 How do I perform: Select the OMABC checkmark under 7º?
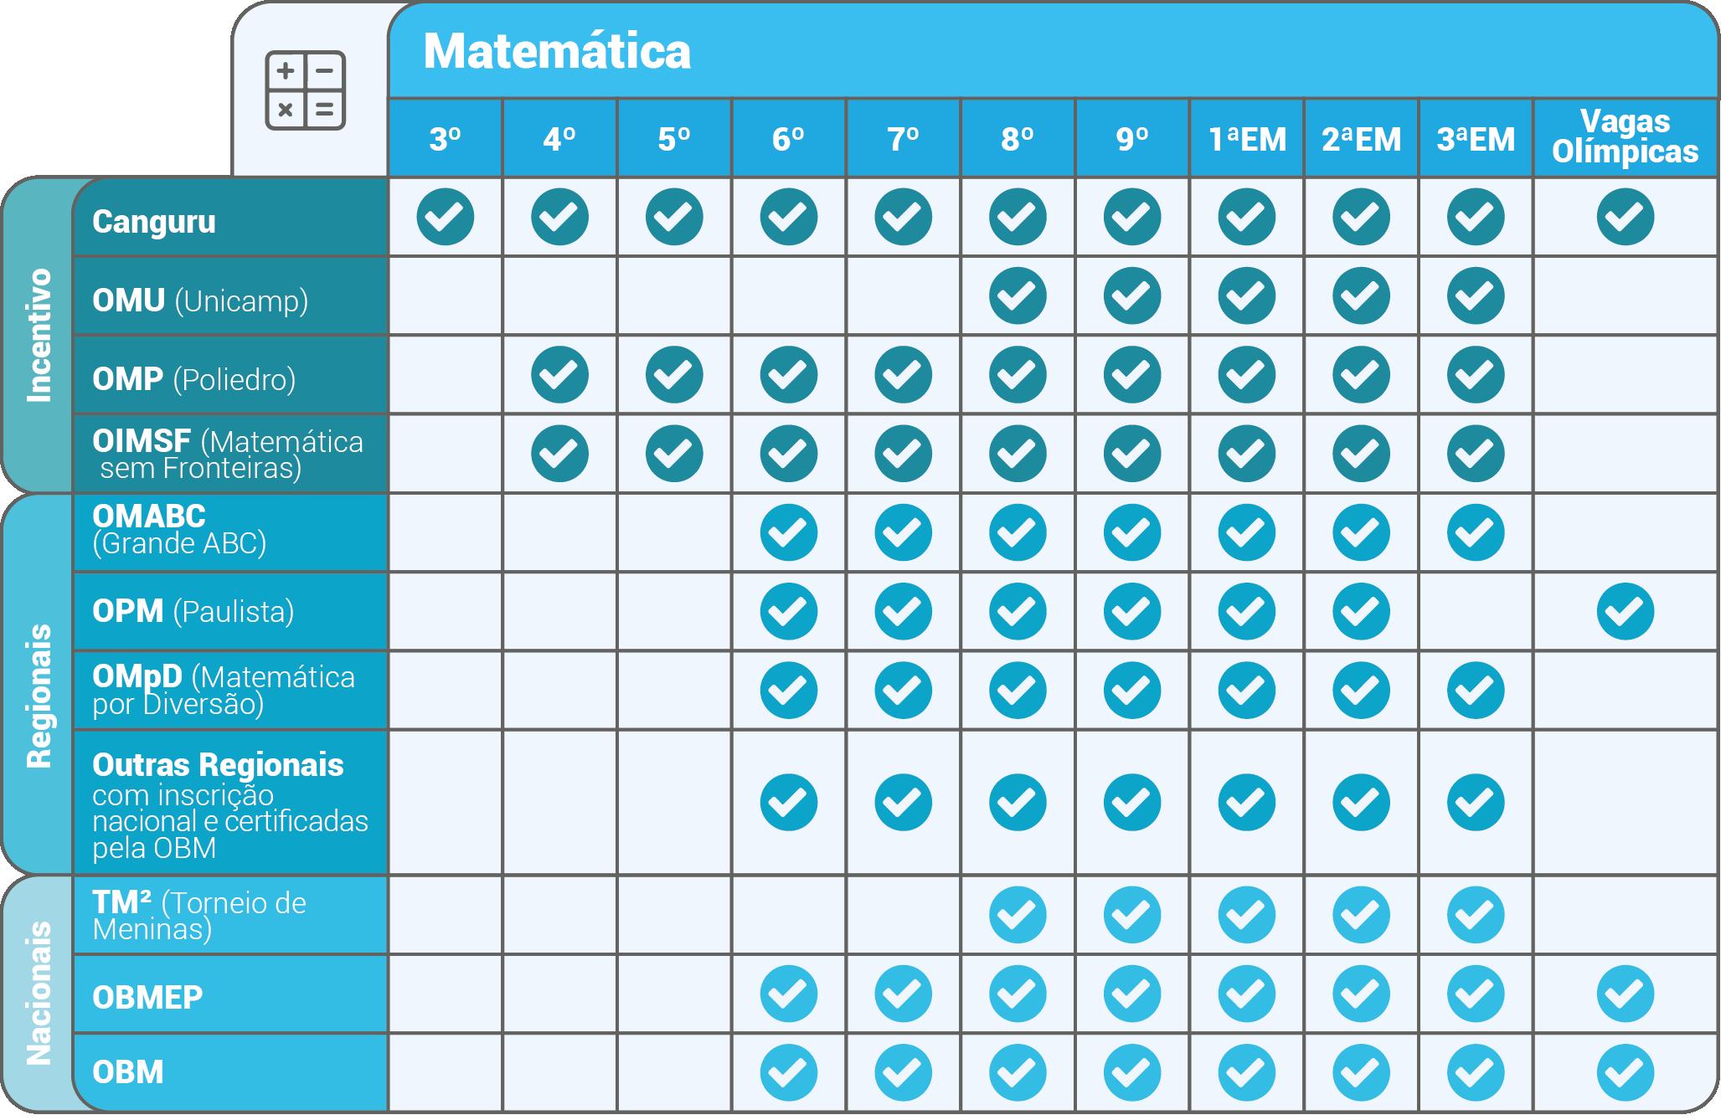pyautogui.click(x=903, y=532)
